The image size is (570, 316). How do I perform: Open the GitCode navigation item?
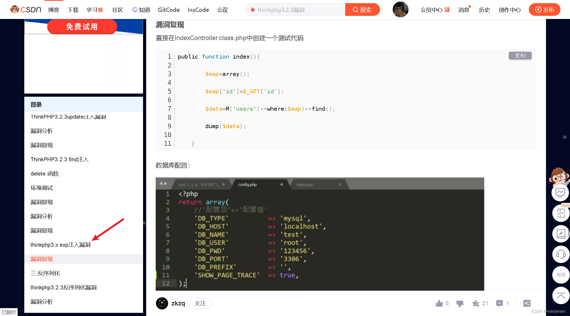click(x=169, y=10)
